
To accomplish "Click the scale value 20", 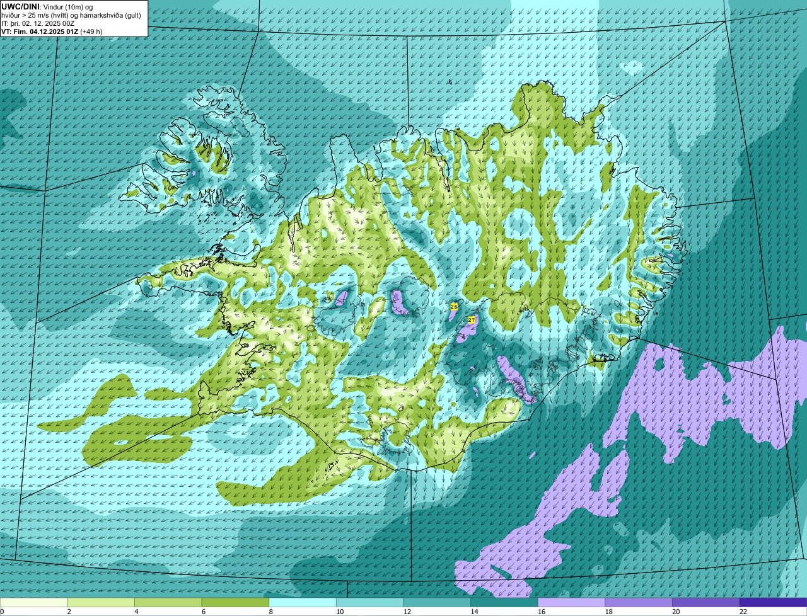I will click(676, 612).
